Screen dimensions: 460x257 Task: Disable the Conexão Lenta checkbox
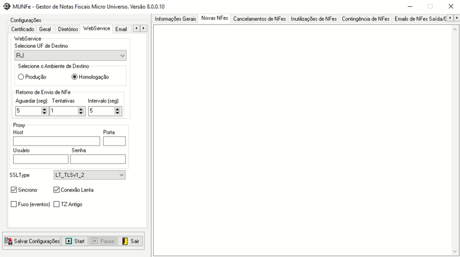(57, 190)
